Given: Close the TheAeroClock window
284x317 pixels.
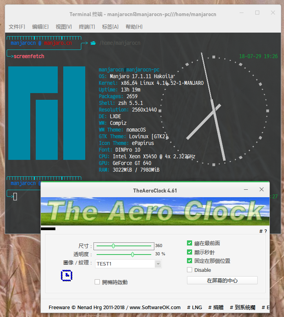Looking at the screenshot, I should click(x=262, y=189).
